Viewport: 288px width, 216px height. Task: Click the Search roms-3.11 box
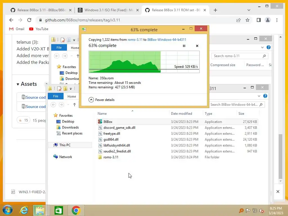point(240,56)
